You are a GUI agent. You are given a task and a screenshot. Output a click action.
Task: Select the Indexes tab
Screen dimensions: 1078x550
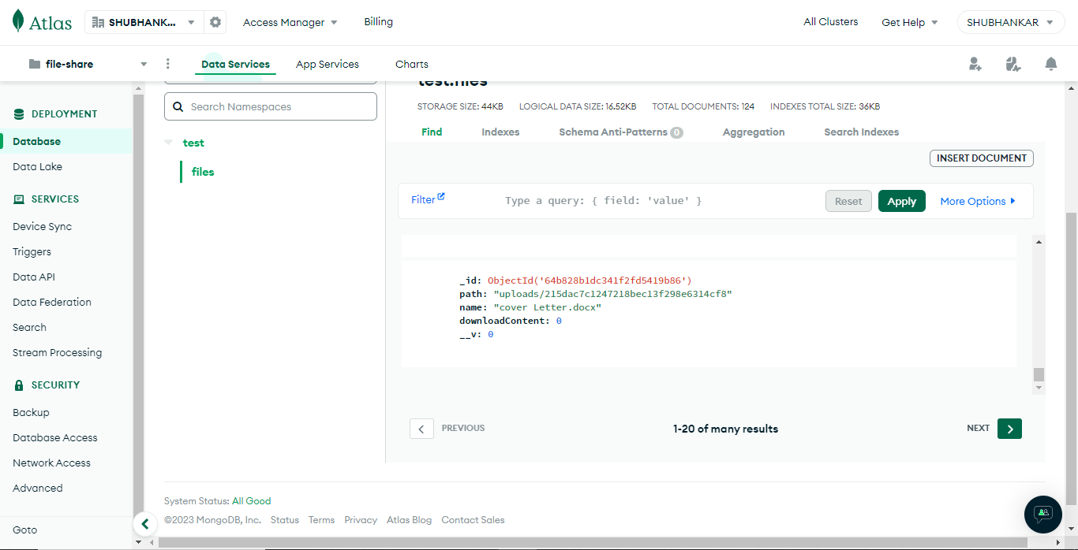[500, 132]
